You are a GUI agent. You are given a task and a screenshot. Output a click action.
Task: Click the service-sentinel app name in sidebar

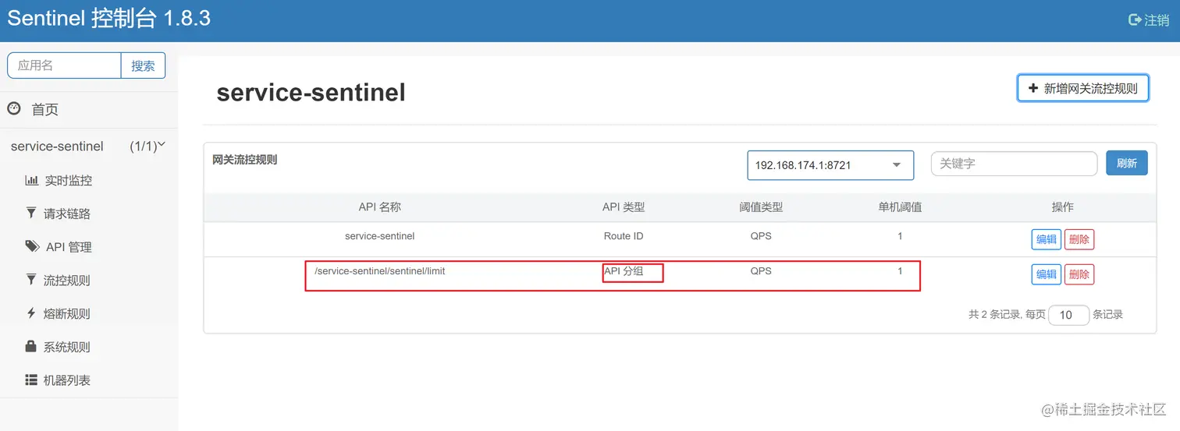coord(57,146)
